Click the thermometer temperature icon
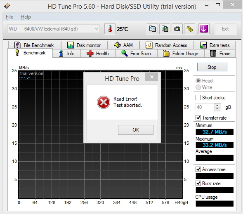The width and height of the screenshot is (243, 214). (110, 29)
